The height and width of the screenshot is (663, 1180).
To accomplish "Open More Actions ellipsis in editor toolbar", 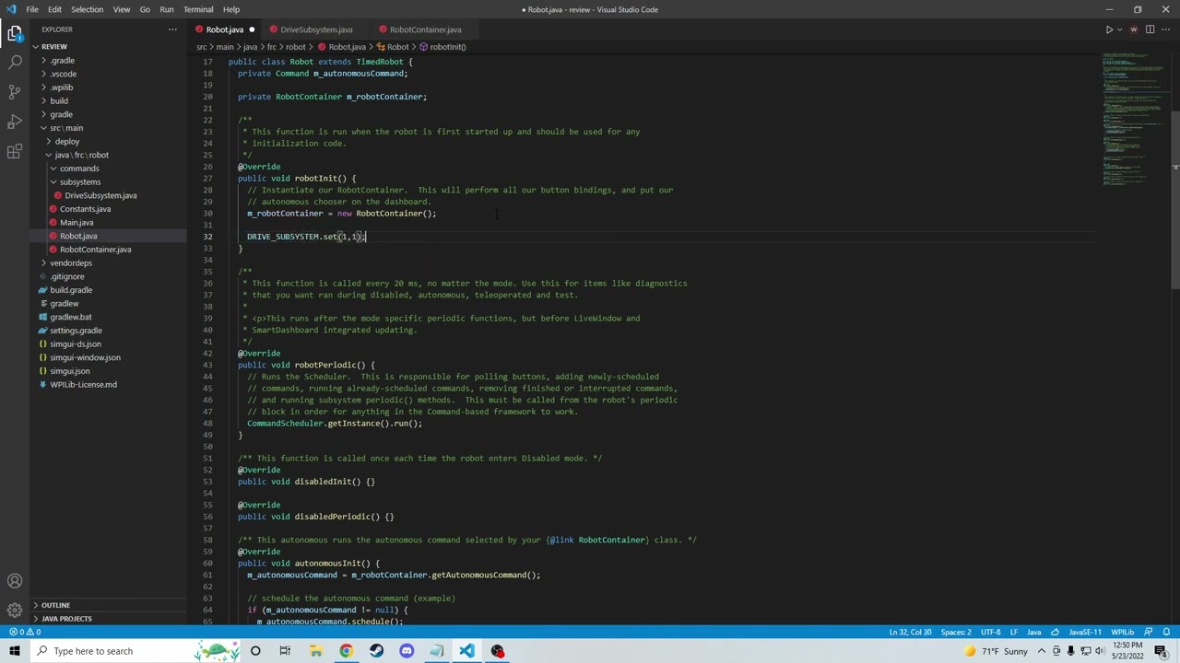I will 1165,29.
